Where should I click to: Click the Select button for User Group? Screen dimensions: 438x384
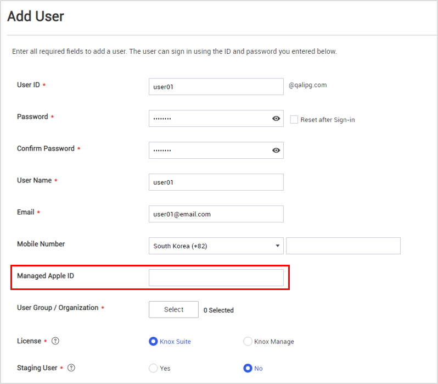(x=174, y=310)
